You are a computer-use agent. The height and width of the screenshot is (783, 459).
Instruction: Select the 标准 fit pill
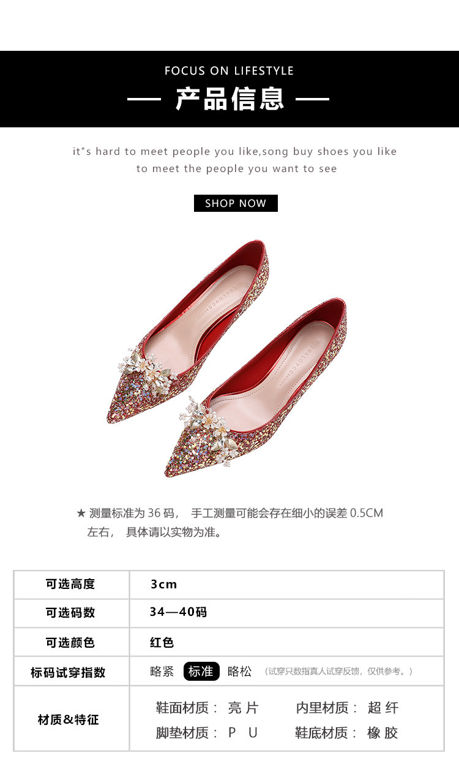pyautogui.click(x=201, y=671)
